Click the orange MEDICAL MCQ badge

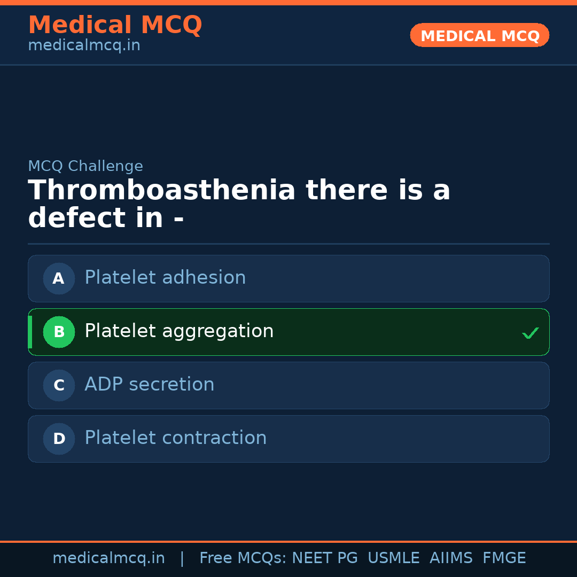point(479,35)
